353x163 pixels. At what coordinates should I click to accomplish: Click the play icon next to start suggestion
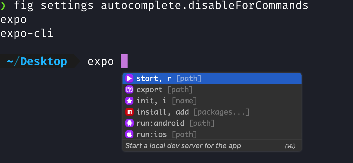(129, 78)
